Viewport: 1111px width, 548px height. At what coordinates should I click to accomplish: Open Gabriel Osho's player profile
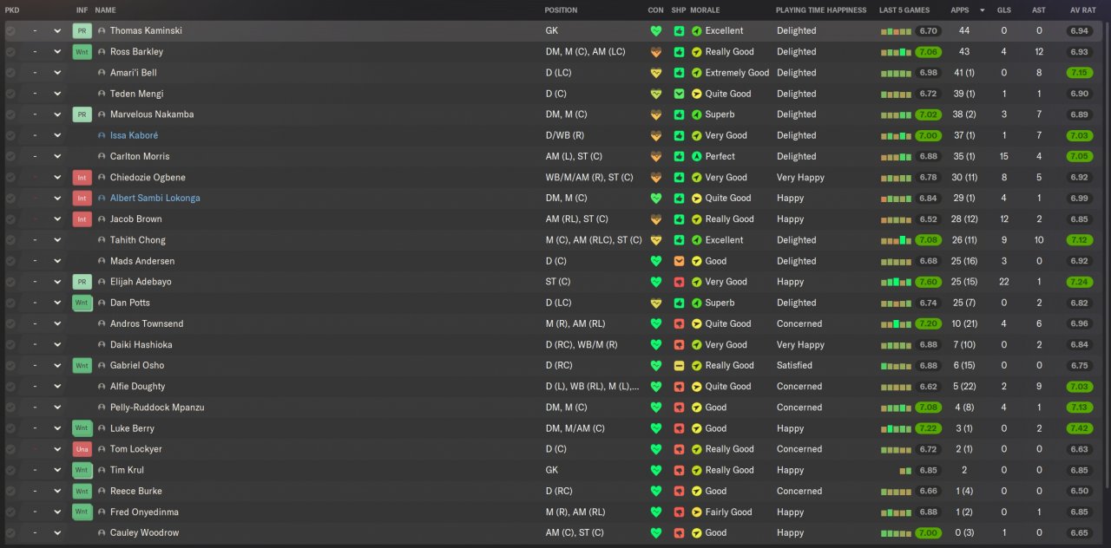[137, 366]
